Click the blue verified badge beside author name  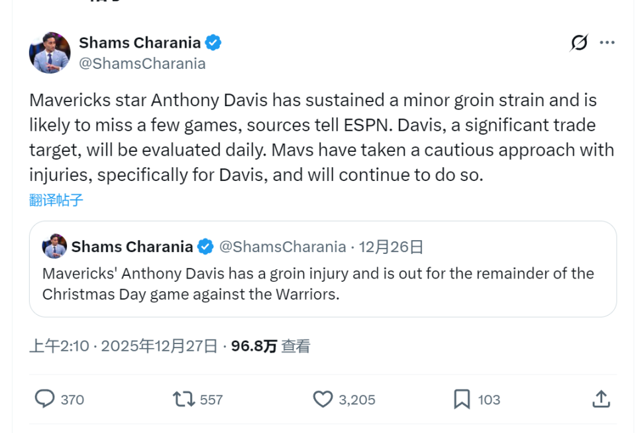213,43
